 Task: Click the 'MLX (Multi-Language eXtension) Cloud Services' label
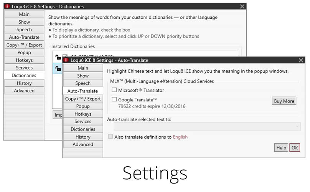[162, 81]
